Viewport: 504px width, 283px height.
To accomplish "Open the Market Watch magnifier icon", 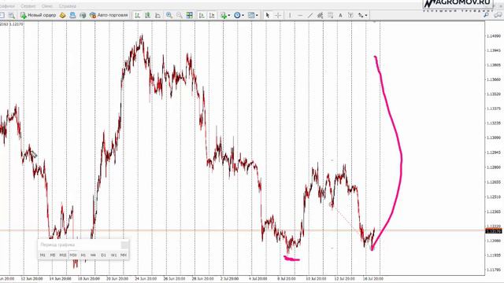I will [x=11, y=16].
